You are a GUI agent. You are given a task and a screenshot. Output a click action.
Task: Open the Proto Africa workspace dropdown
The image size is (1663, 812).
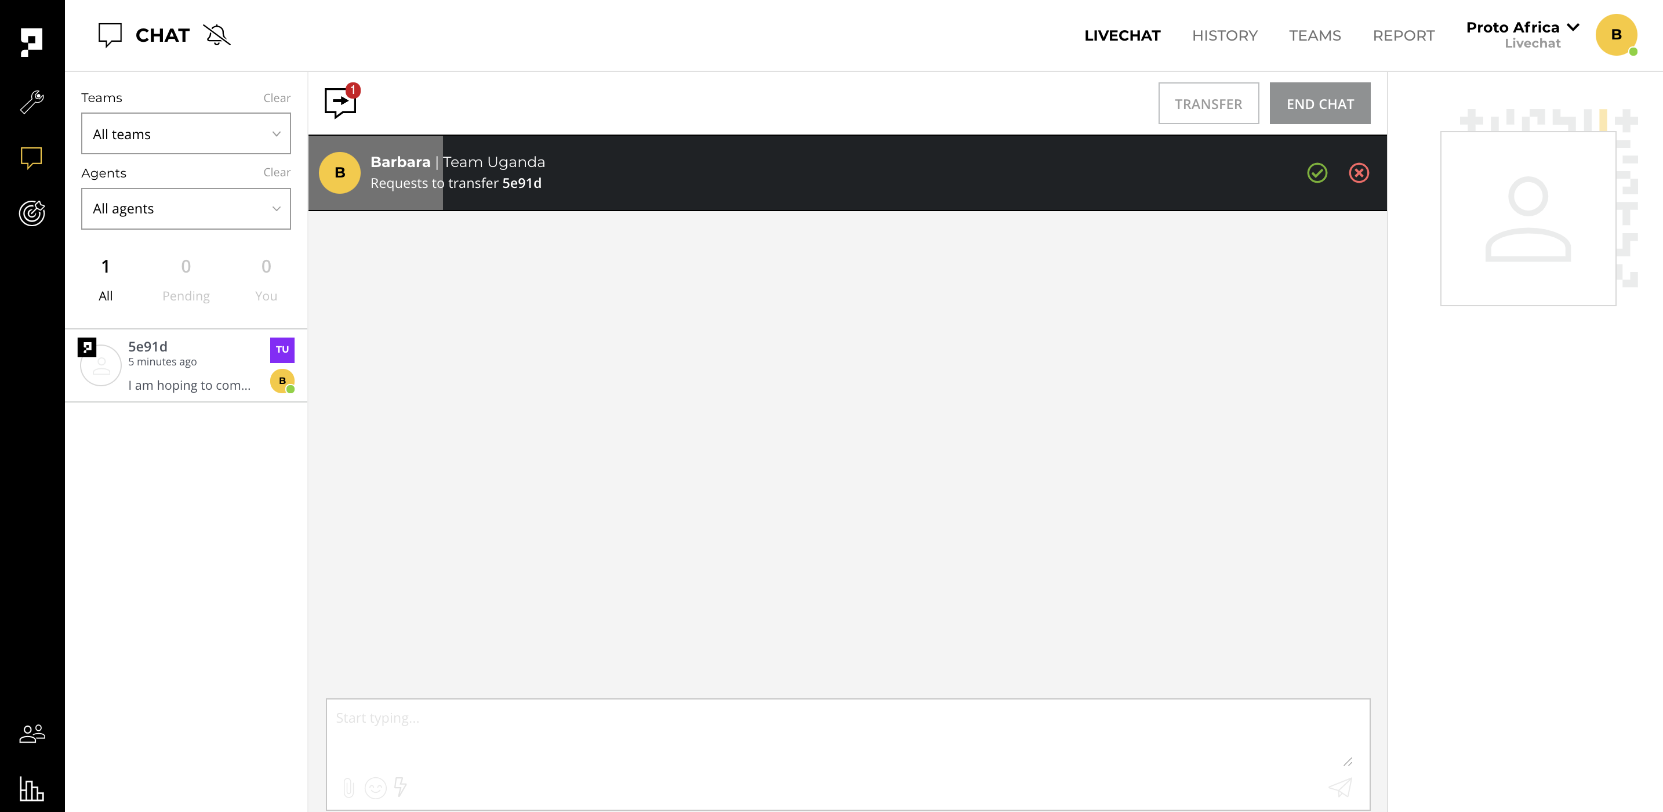pos(1523,35)
